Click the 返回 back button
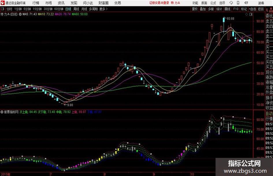 [261, 9]
